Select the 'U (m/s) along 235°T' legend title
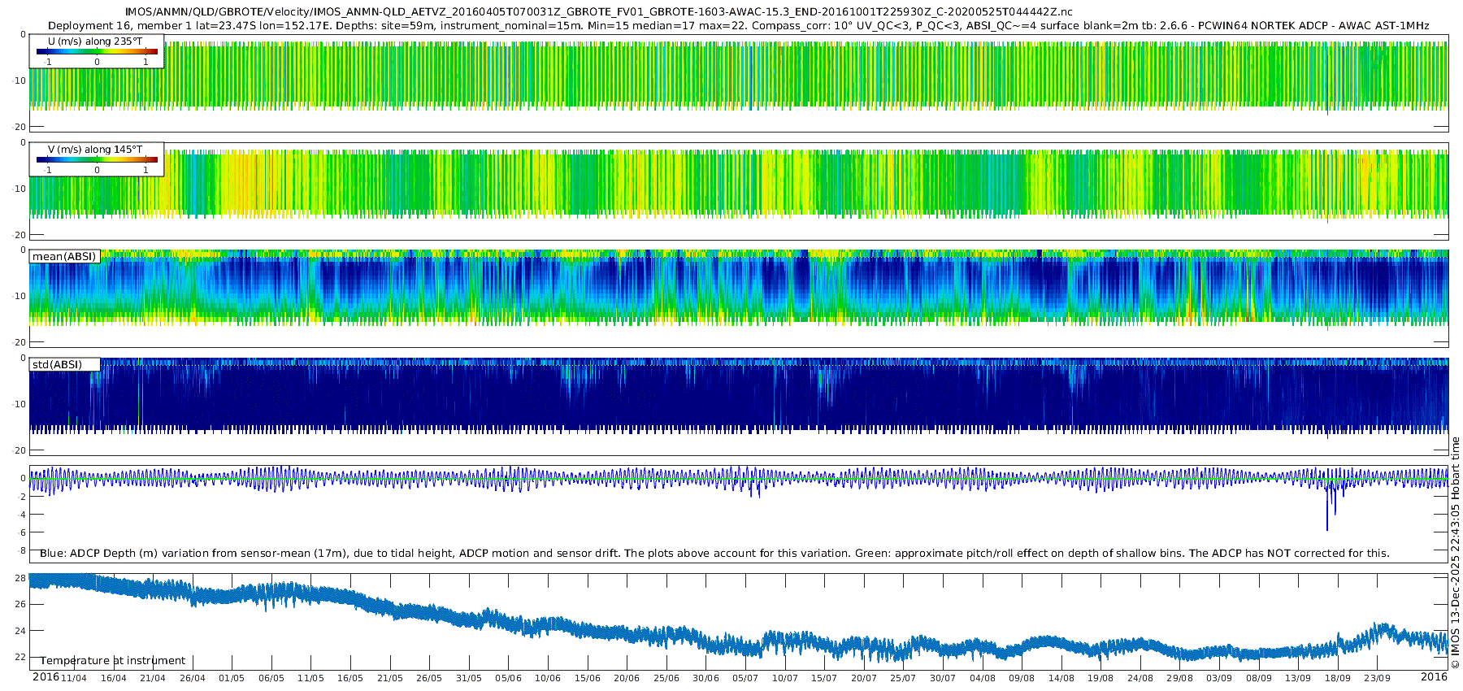 click(x=95, y=41)
